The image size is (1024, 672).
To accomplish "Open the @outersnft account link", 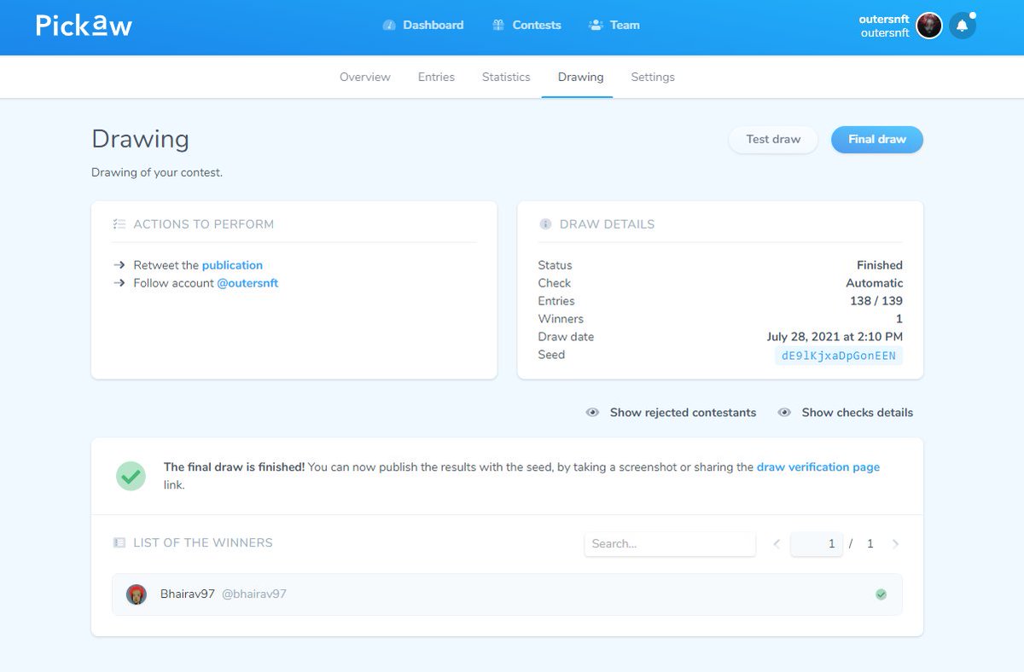I will pos(247,283).
